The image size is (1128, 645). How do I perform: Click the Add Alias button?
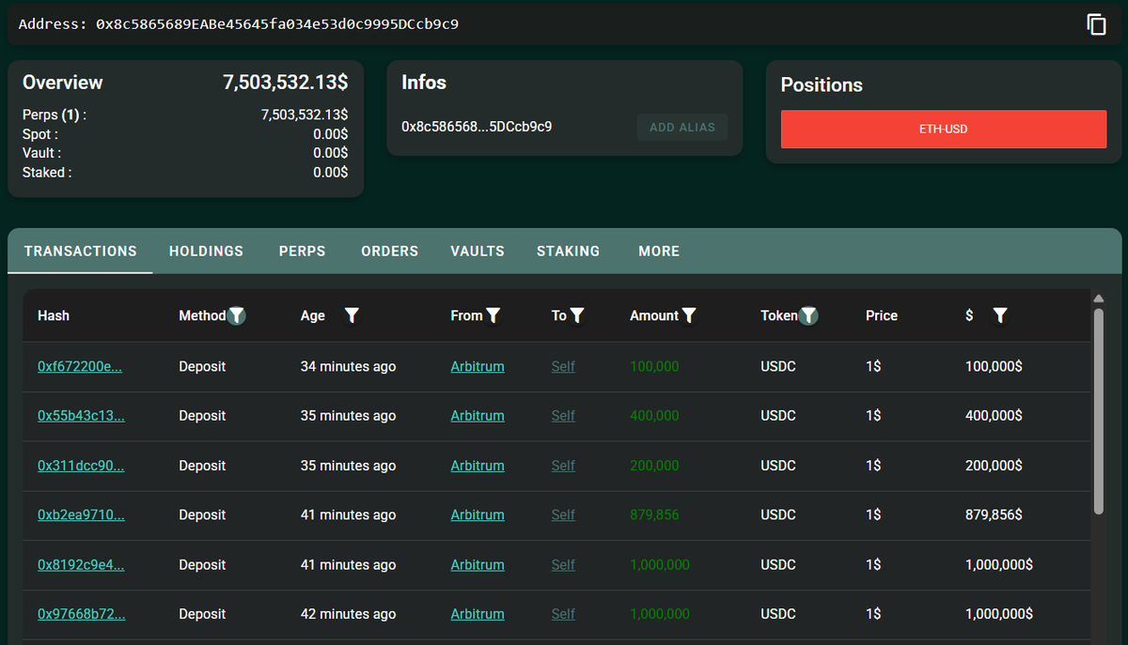pos(682,127)
